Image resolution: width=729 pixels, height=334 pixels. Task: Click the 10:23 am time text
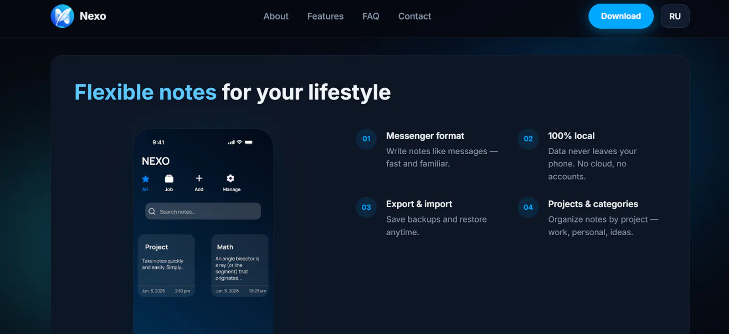pos(257,291)
